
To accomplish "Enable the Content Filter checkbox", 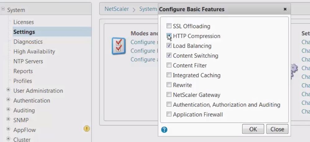I will click(169, 65).
